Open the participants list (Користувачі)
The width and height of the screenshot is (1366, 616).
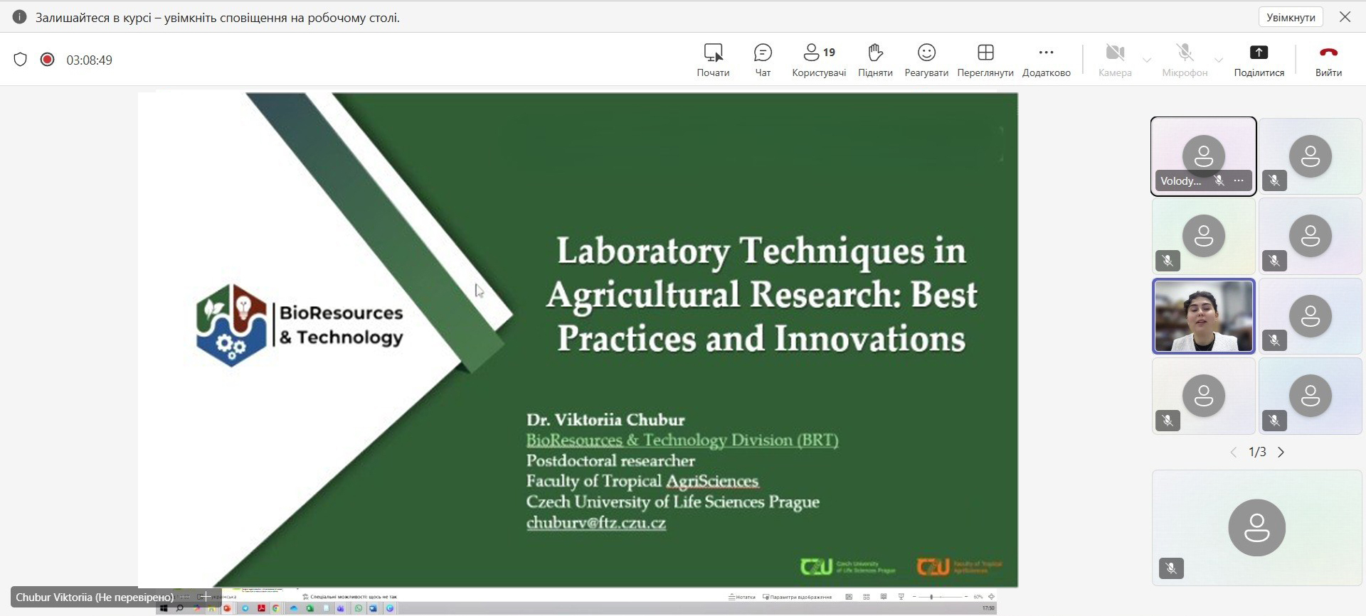point(819,60)
